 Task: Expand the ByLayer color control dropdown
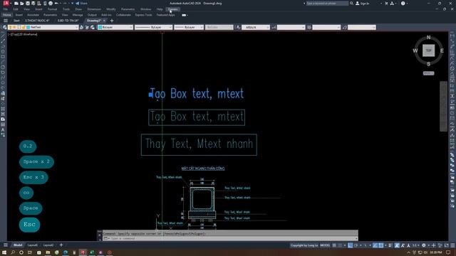[131, 27]
